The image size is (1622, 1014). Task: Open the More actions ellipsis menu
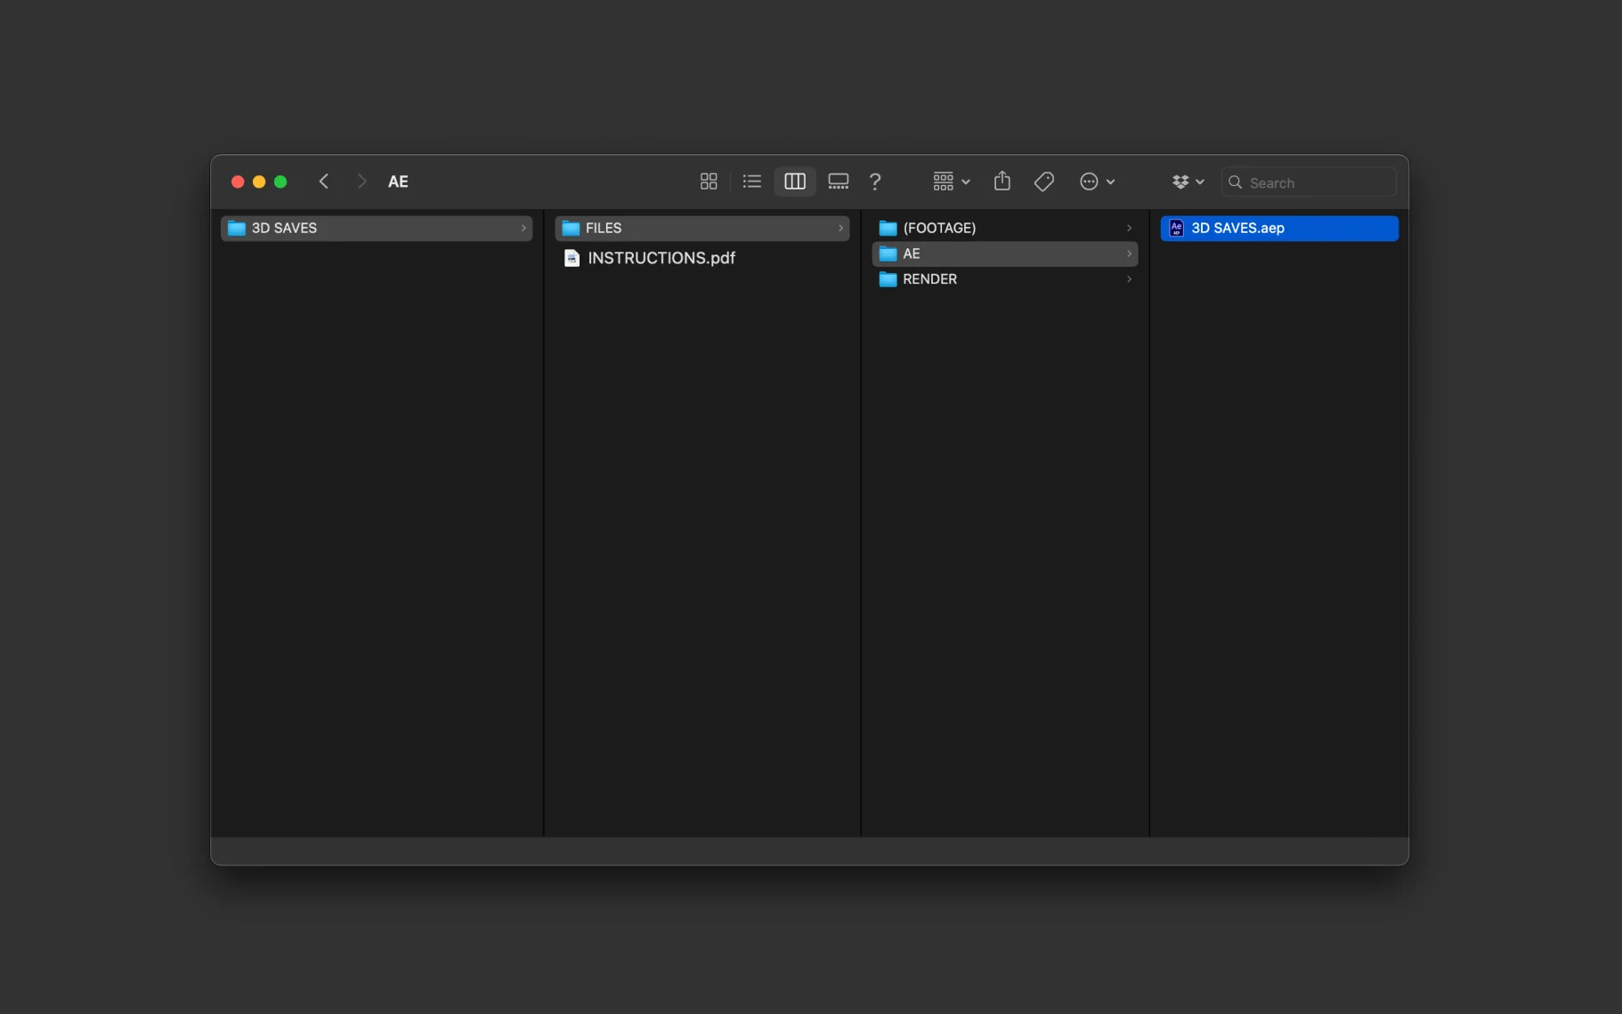[1097, 181]
